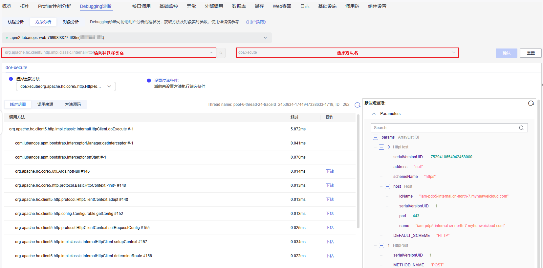Click the call method table vertical scrollbar
The image size is (543, 268).
[x=358, y=171]
